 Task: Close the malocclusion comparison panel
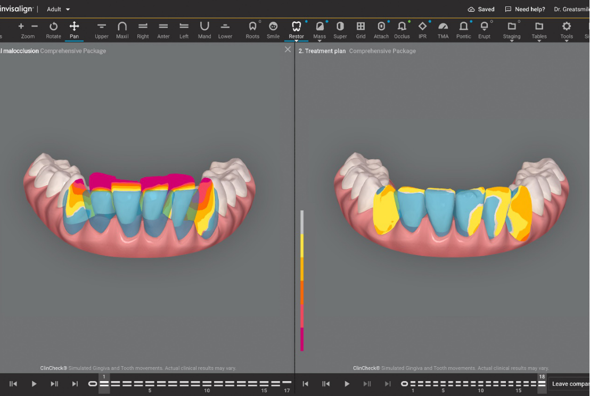coord(288,49)
